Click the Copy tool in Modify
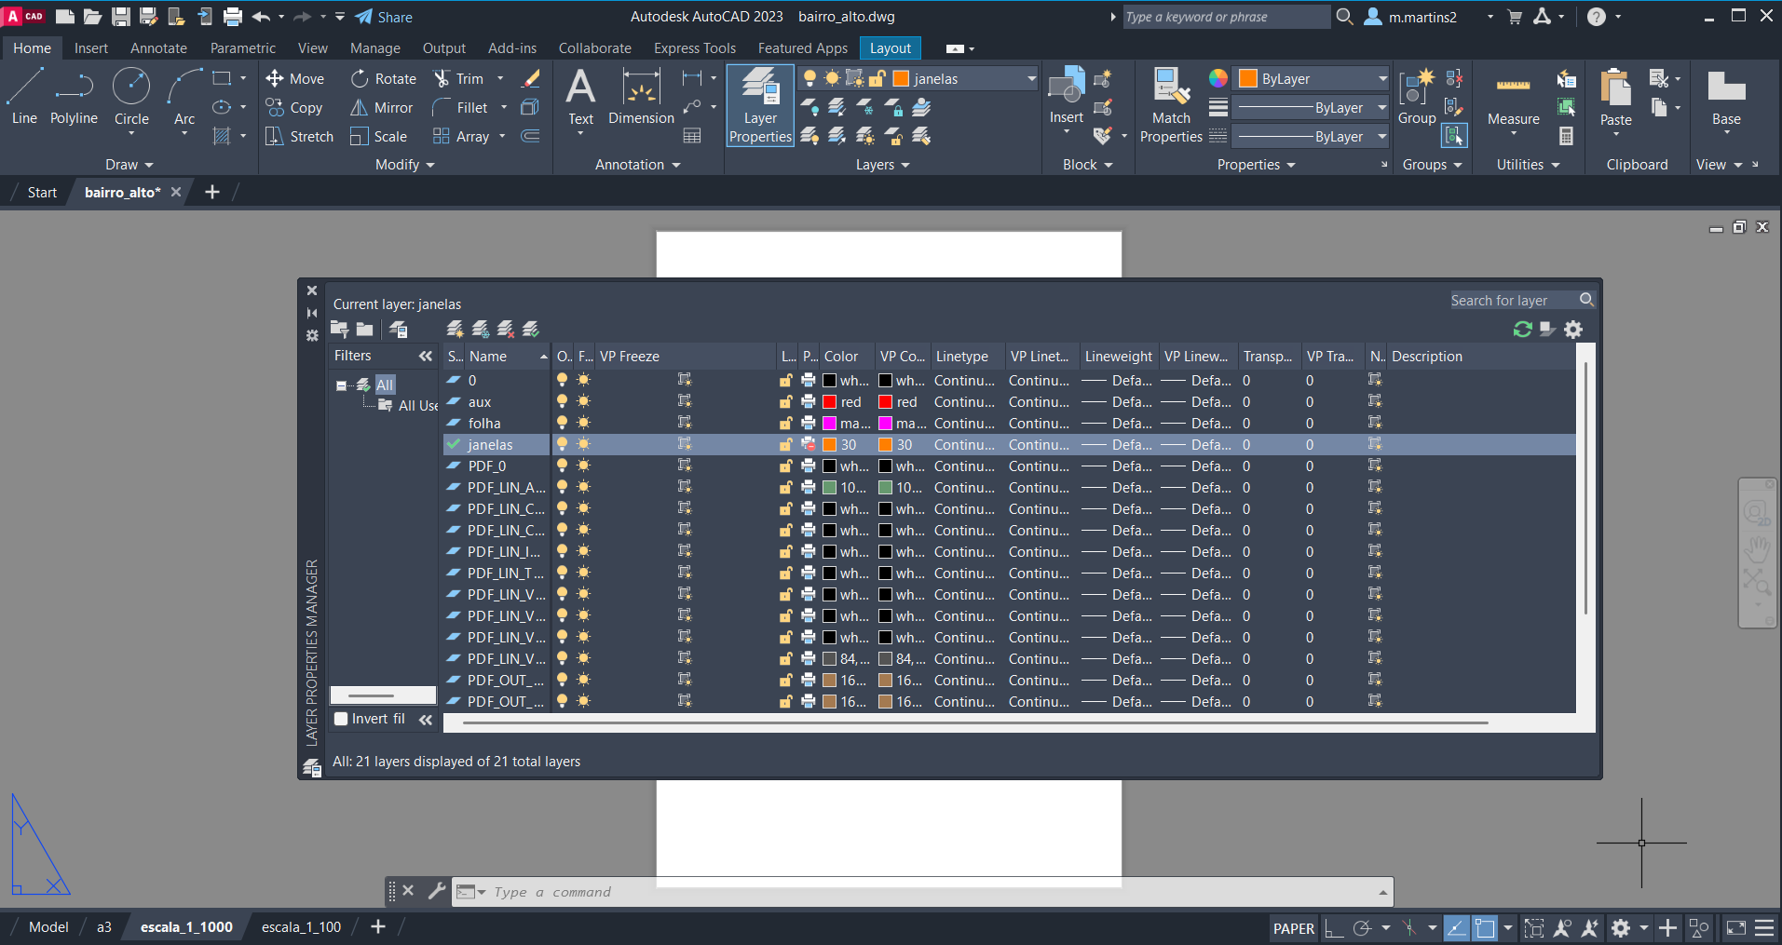 point(294,108)
